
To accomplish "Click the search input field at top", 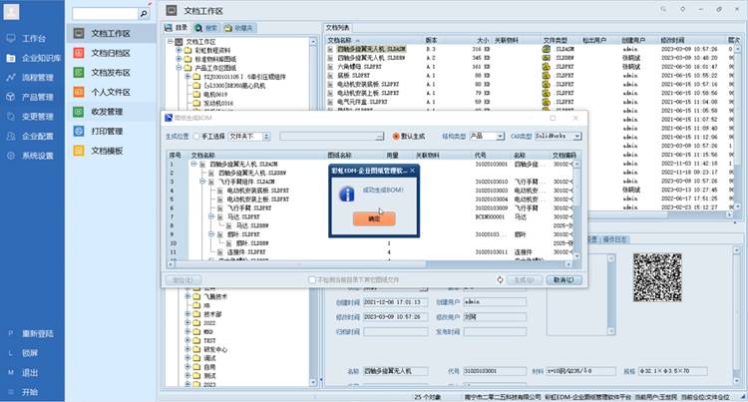I will tap(104, 17).
